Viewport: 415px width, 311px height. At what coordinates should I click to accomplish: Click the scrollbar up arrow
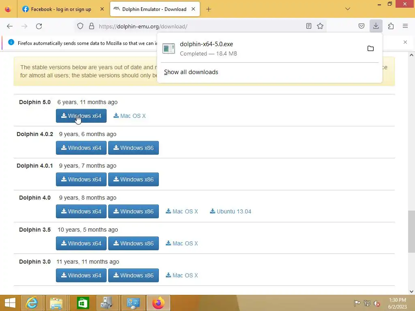[x=411, y=55]
